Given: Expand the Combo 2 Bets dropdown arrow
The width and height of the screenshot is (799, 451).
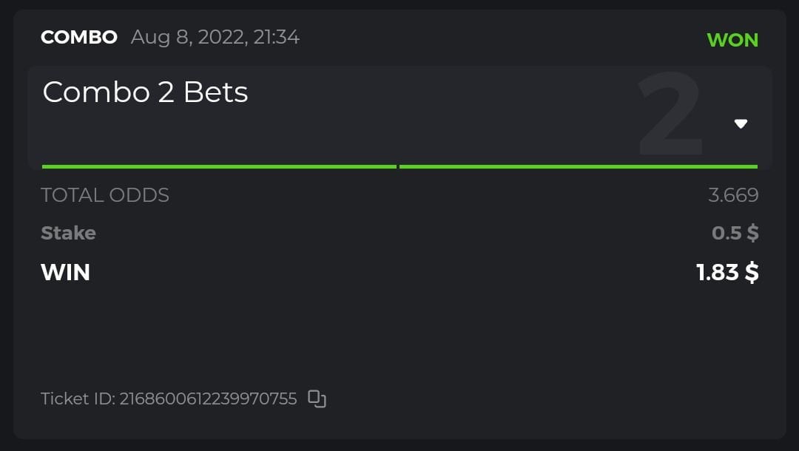Looking at the screenshot, I should pyautogui.click(x=741, y=124).
